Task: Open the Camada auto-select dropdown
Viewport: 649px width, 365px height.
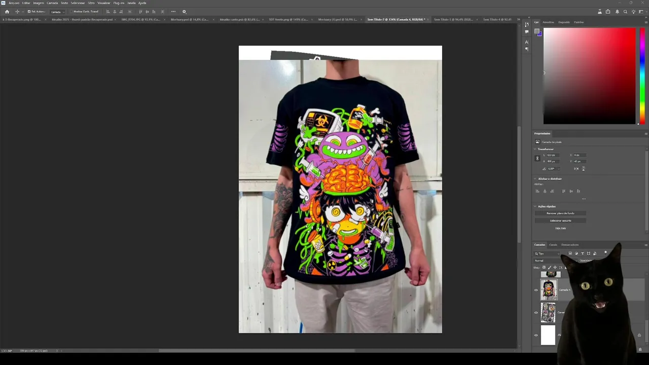Action: point(57,12)
